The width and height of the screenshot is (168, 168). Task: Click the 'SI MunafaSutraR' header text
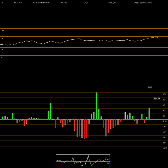tap(41, 3)
